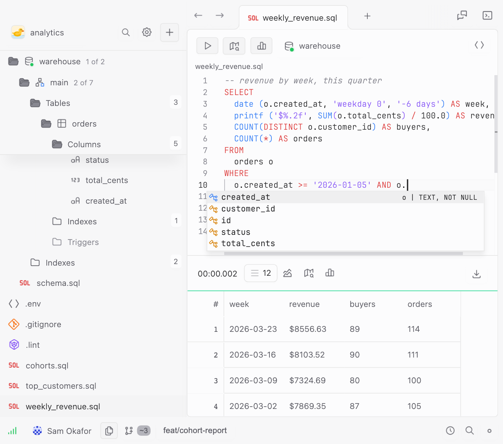Switch to the weekly_revenue.sql tab
The width and height of the screenshot is (503, 444).
pos(293,18)
